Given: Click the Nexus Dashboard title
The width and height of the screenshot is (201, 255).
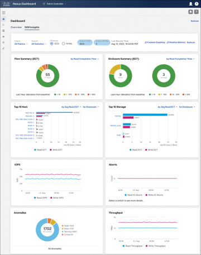Looking at the screenshot, I should [24, 4].
